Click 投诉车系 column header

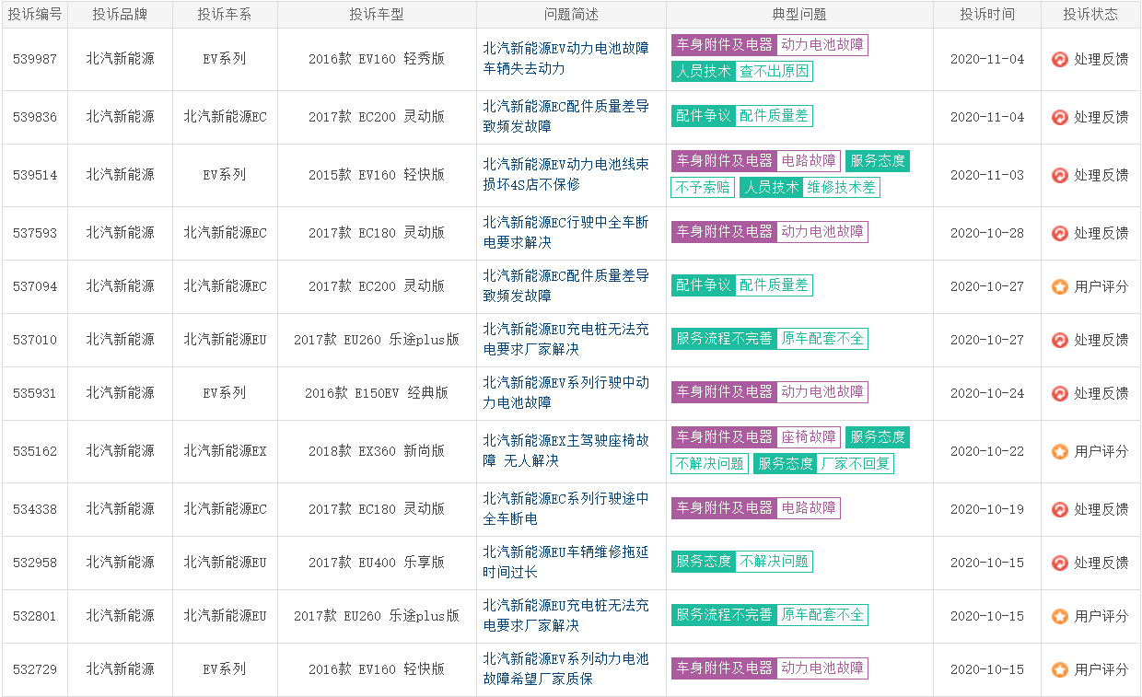[x=225, y=15]
